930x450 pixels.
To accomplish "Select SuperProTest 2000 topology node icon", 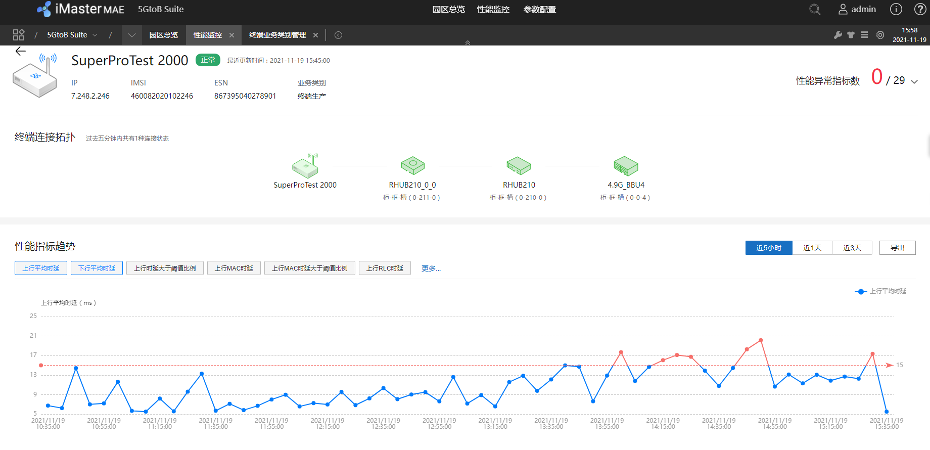I will pyautogui.click(x=305, y=165).
